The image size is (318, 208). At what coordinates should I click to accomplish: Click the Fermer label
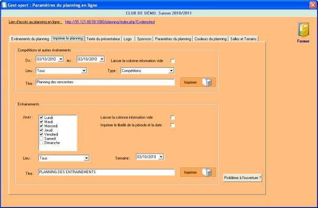(303, 41)
